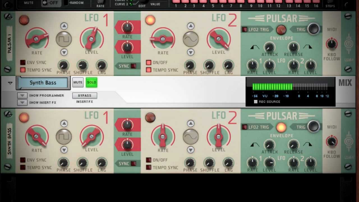Click the Synth Bass channel name field
Viewport: 359px width, 202px height.
pyautogui.click(x=43, y=83)
